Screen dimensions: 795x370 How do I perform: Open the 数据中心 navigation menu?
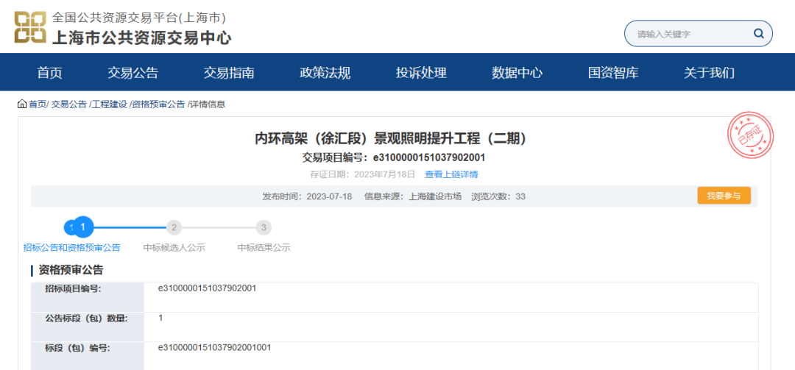(517, 73)
